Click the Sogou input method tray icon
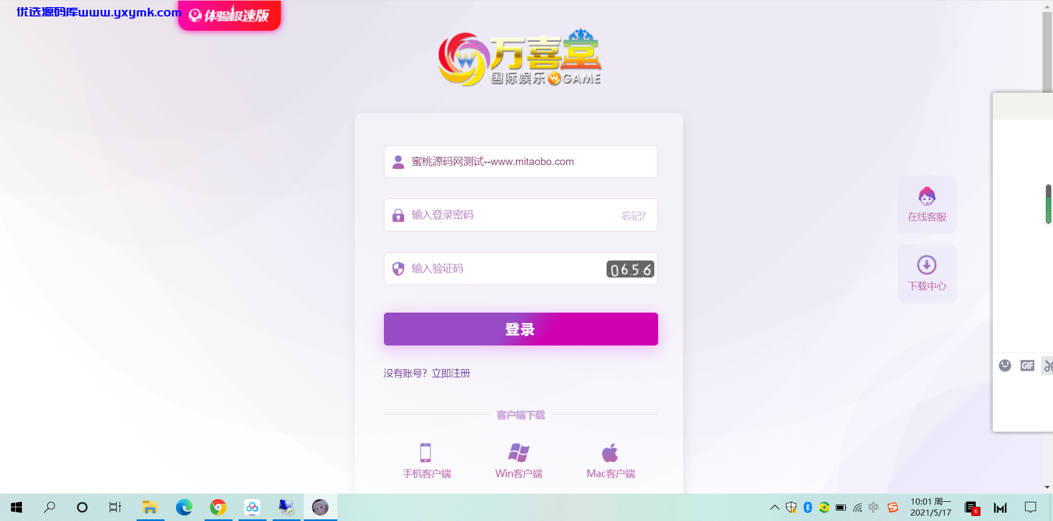The height and width of the screenshot is (521, 1053). click(893, 507)
